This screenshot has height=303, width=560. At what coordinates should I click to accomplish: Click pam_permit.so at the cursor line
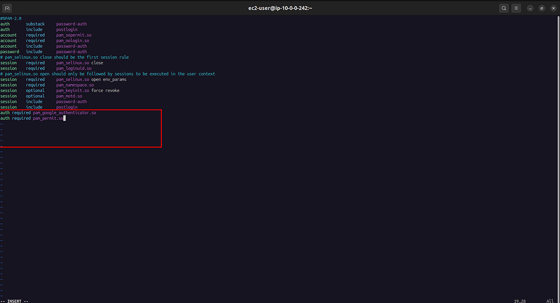click(48, 118)
